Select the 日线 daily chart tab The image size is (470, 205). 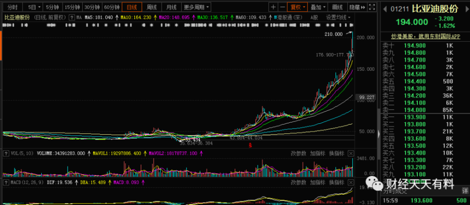132,7
